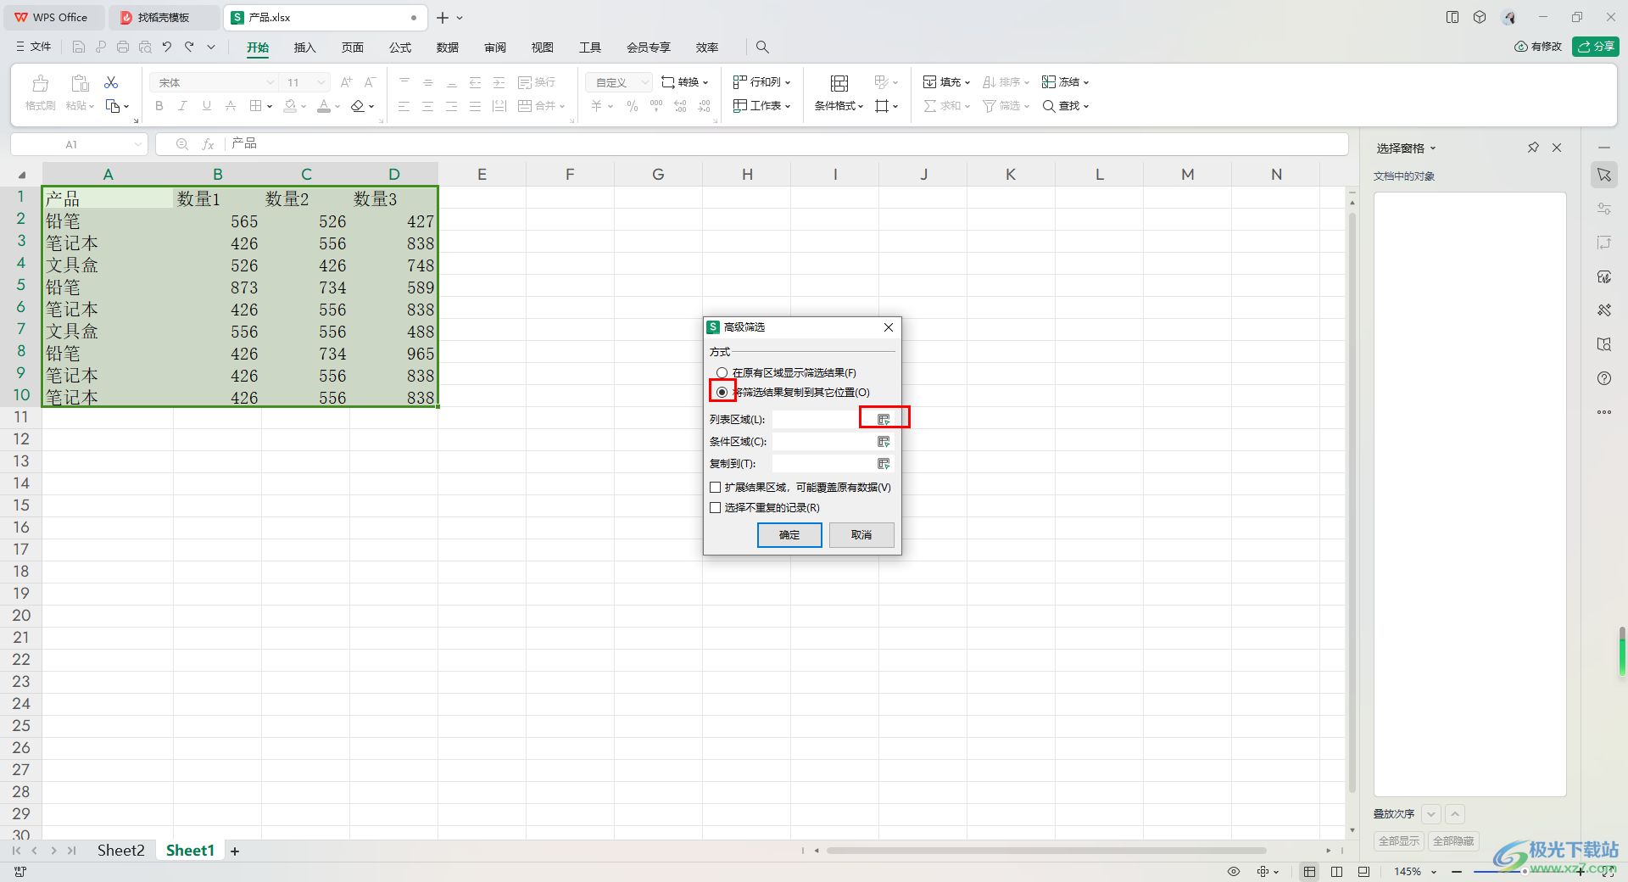The image size is (1628, 882).
Task: Switch to the Review ribbon tab
Action: point(494,47)
